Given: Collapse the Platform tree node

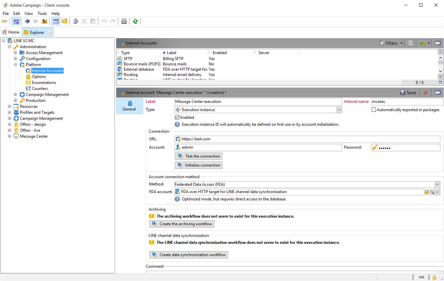Looking at the screenshot, I should (x=16, y=65).
